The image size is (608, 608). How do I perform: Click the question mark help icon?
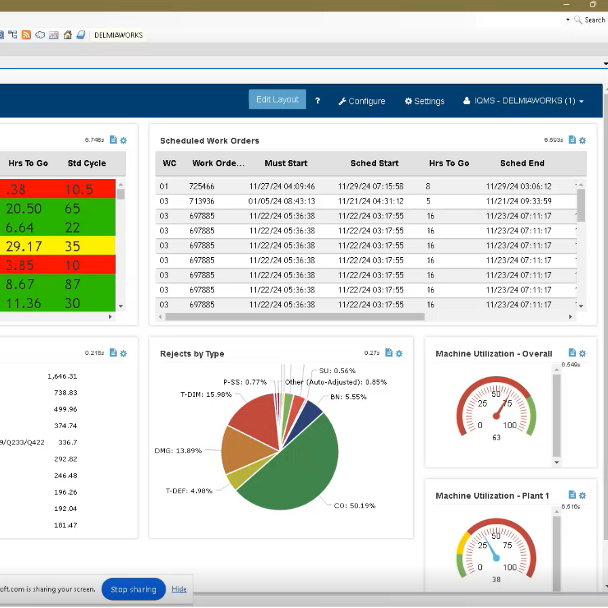(317, 100)
